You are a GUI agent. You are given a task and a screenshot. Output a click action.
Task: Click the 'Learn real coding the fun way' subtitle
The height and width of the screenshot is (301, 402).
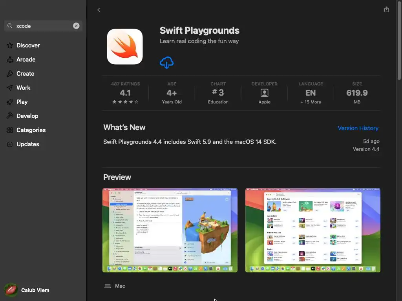[199, 41]
